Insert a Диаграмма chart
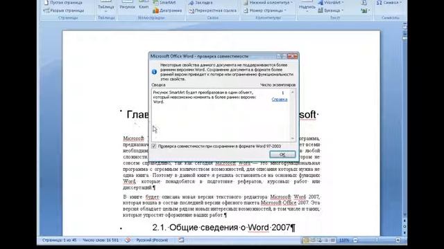 (x=167, y=10)
